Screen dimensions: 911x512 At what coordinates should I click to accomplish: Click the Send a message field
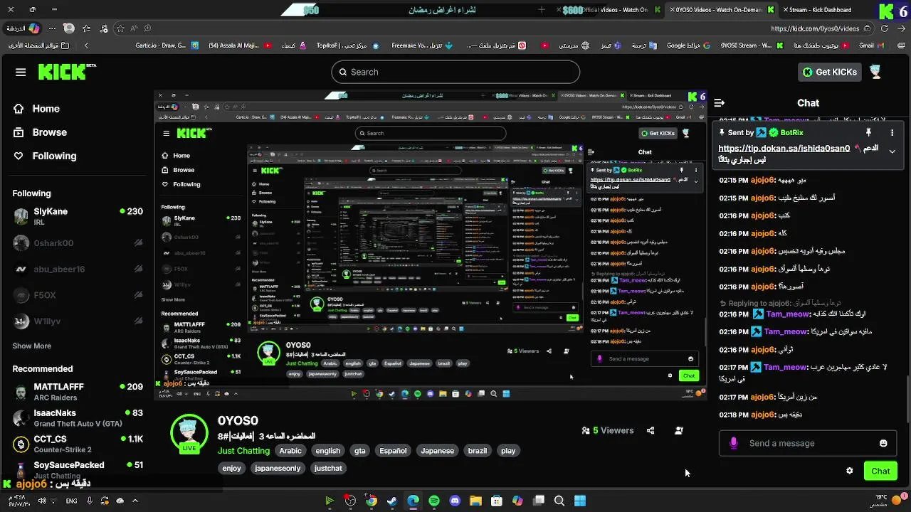click(x=808, y=443)
